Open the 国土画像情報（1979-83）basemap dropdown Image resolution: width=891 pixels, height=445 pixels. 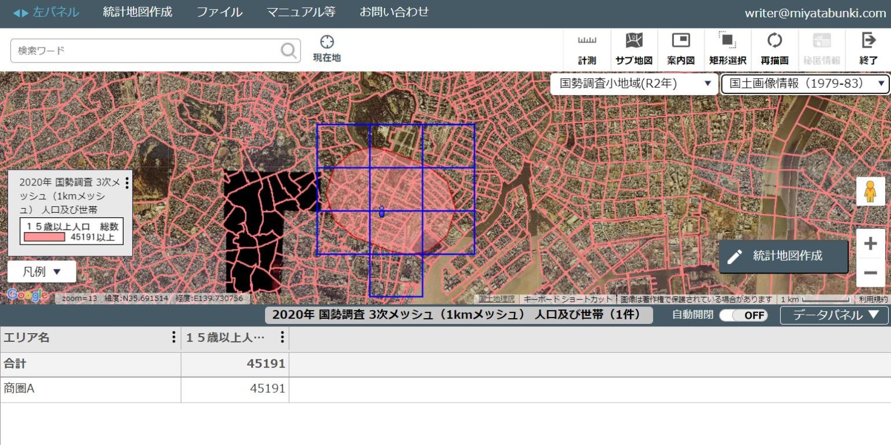(803, 83)
